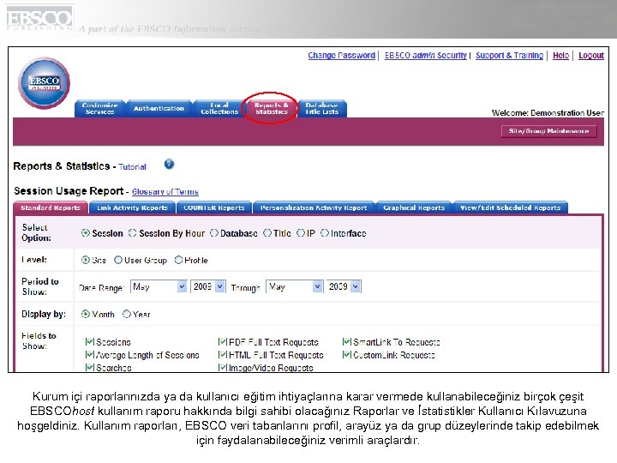Open the Through year dropdown
617x463 pixels.
point(344,286)
